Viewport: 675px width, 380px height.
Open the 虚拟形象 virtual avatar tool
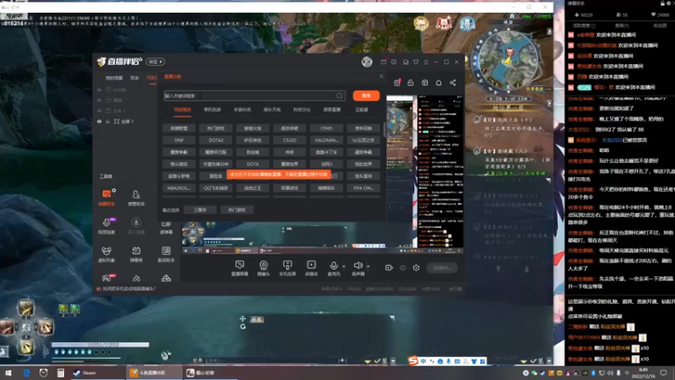click(x=106, y=254)
